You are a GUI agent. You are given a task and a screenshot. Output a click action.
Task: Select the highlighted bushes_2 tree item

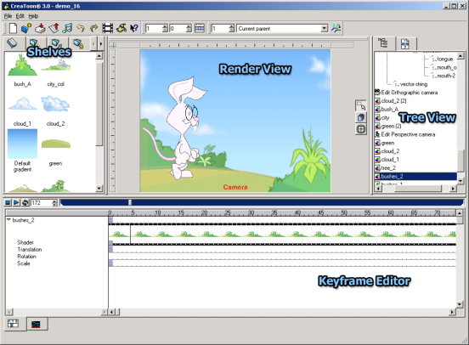pyautogui.click(x=415, y=176)
